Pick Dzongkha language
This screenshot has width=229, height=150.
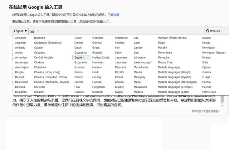pos(81,52)
